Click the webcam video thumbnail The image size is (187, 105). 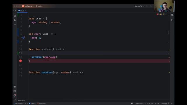click(x=164, y=6)
